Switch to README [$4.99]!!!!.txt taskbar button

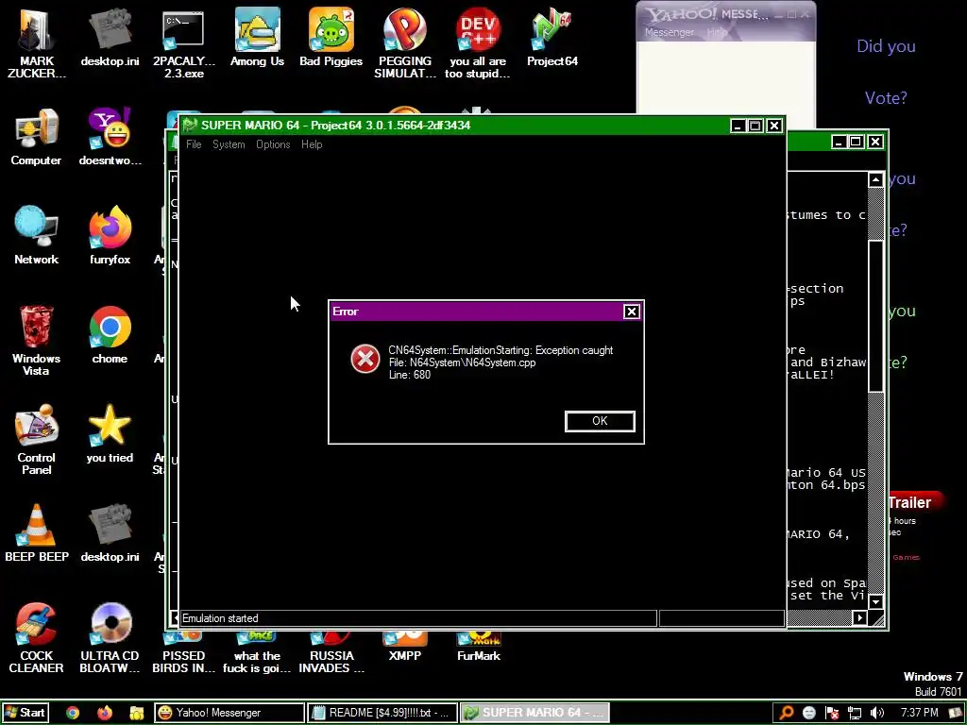click(382, 713)
